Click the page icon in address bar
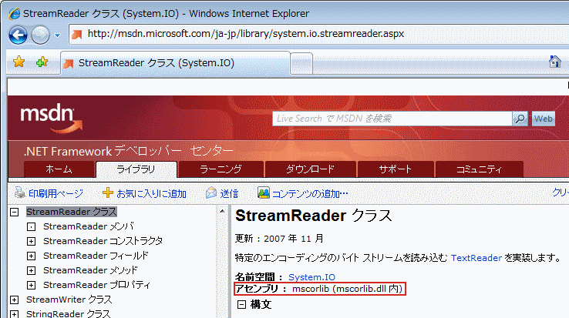This screenshot has height=318, width=569. tap(76, 35)
